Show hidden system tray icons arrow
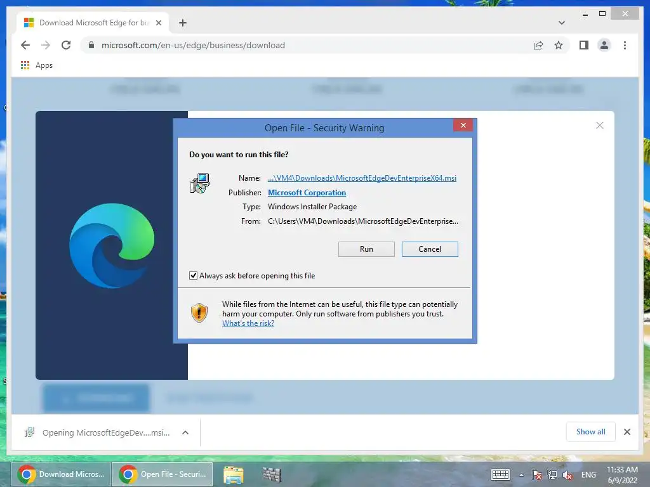This screenshot has width=650, height=487. 521,475
